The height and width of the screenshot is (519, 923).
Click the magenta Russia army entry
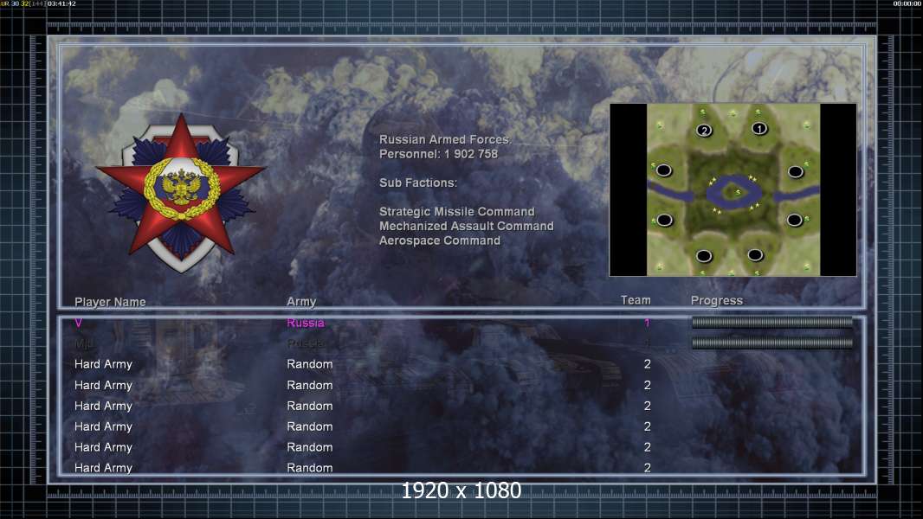(306, 323)
